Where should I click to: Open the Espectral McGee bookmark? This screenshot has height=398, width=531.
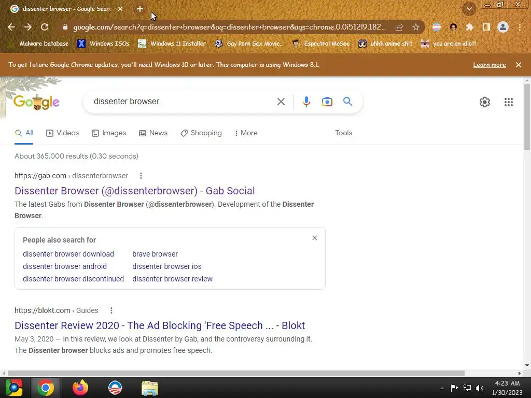[x=321, y=44]
